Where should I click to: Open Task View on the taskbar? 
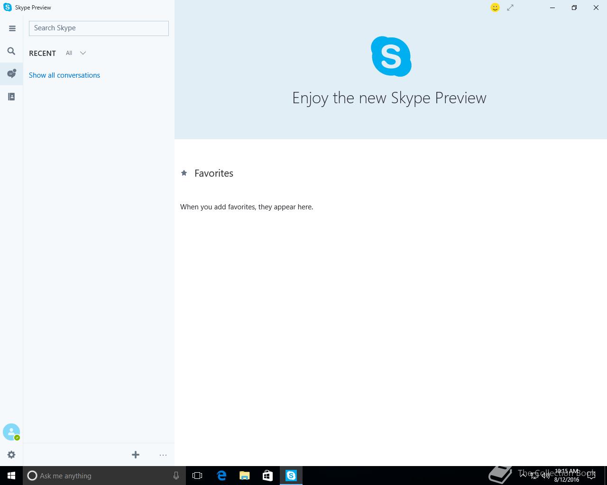coord(197,476)
